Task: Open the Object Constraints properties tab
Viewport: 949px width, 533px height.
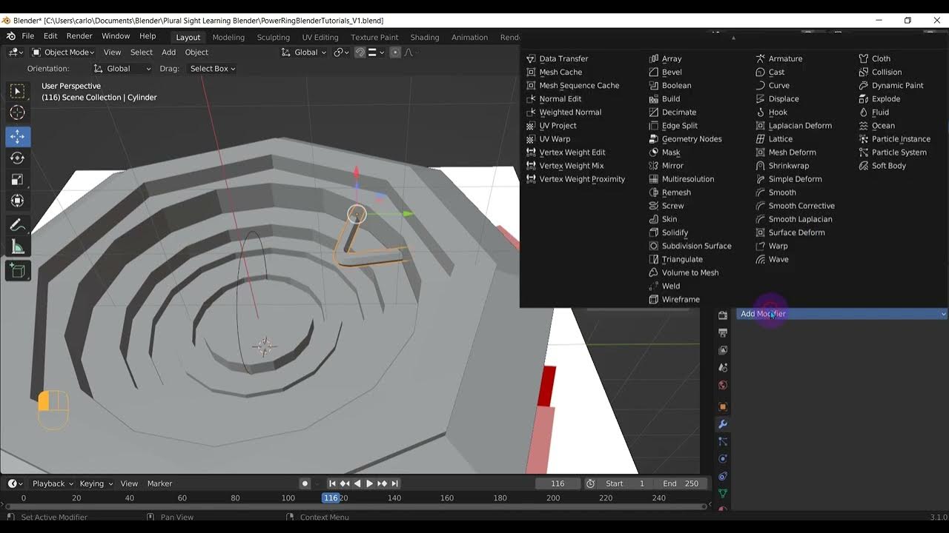Action: tap(723, 476)
